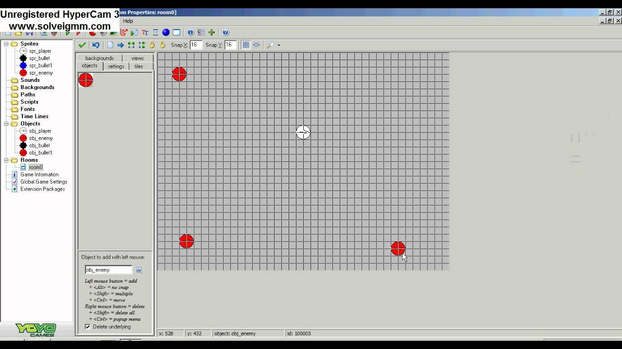Select spr_bullet1 in the Sprites tree
This screenshot has width=622, height=349.
(40, 65)
